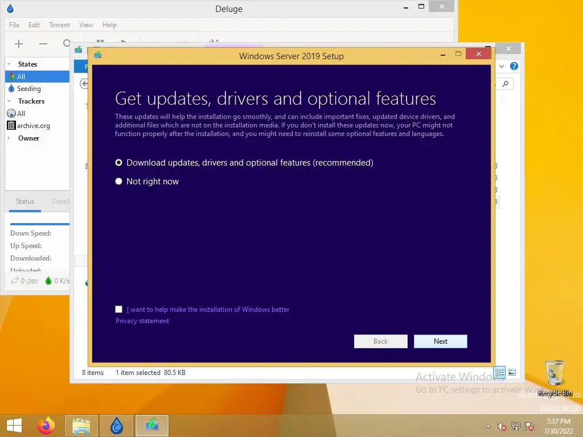Switch File Explorer to details view
Viewport: 583px width, 437px height.
click(499, 372)
